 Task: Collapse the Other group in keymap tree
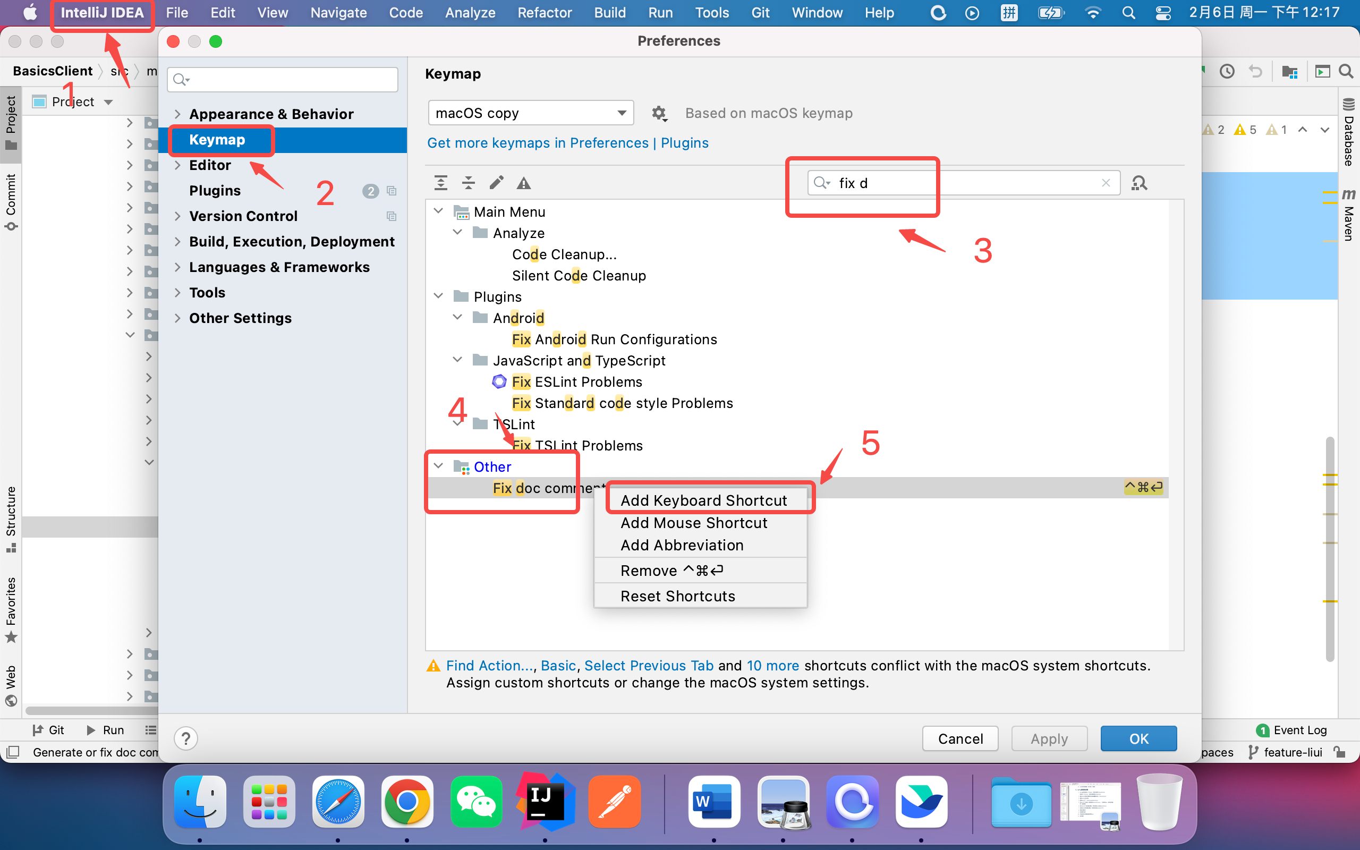pos(439,466)
